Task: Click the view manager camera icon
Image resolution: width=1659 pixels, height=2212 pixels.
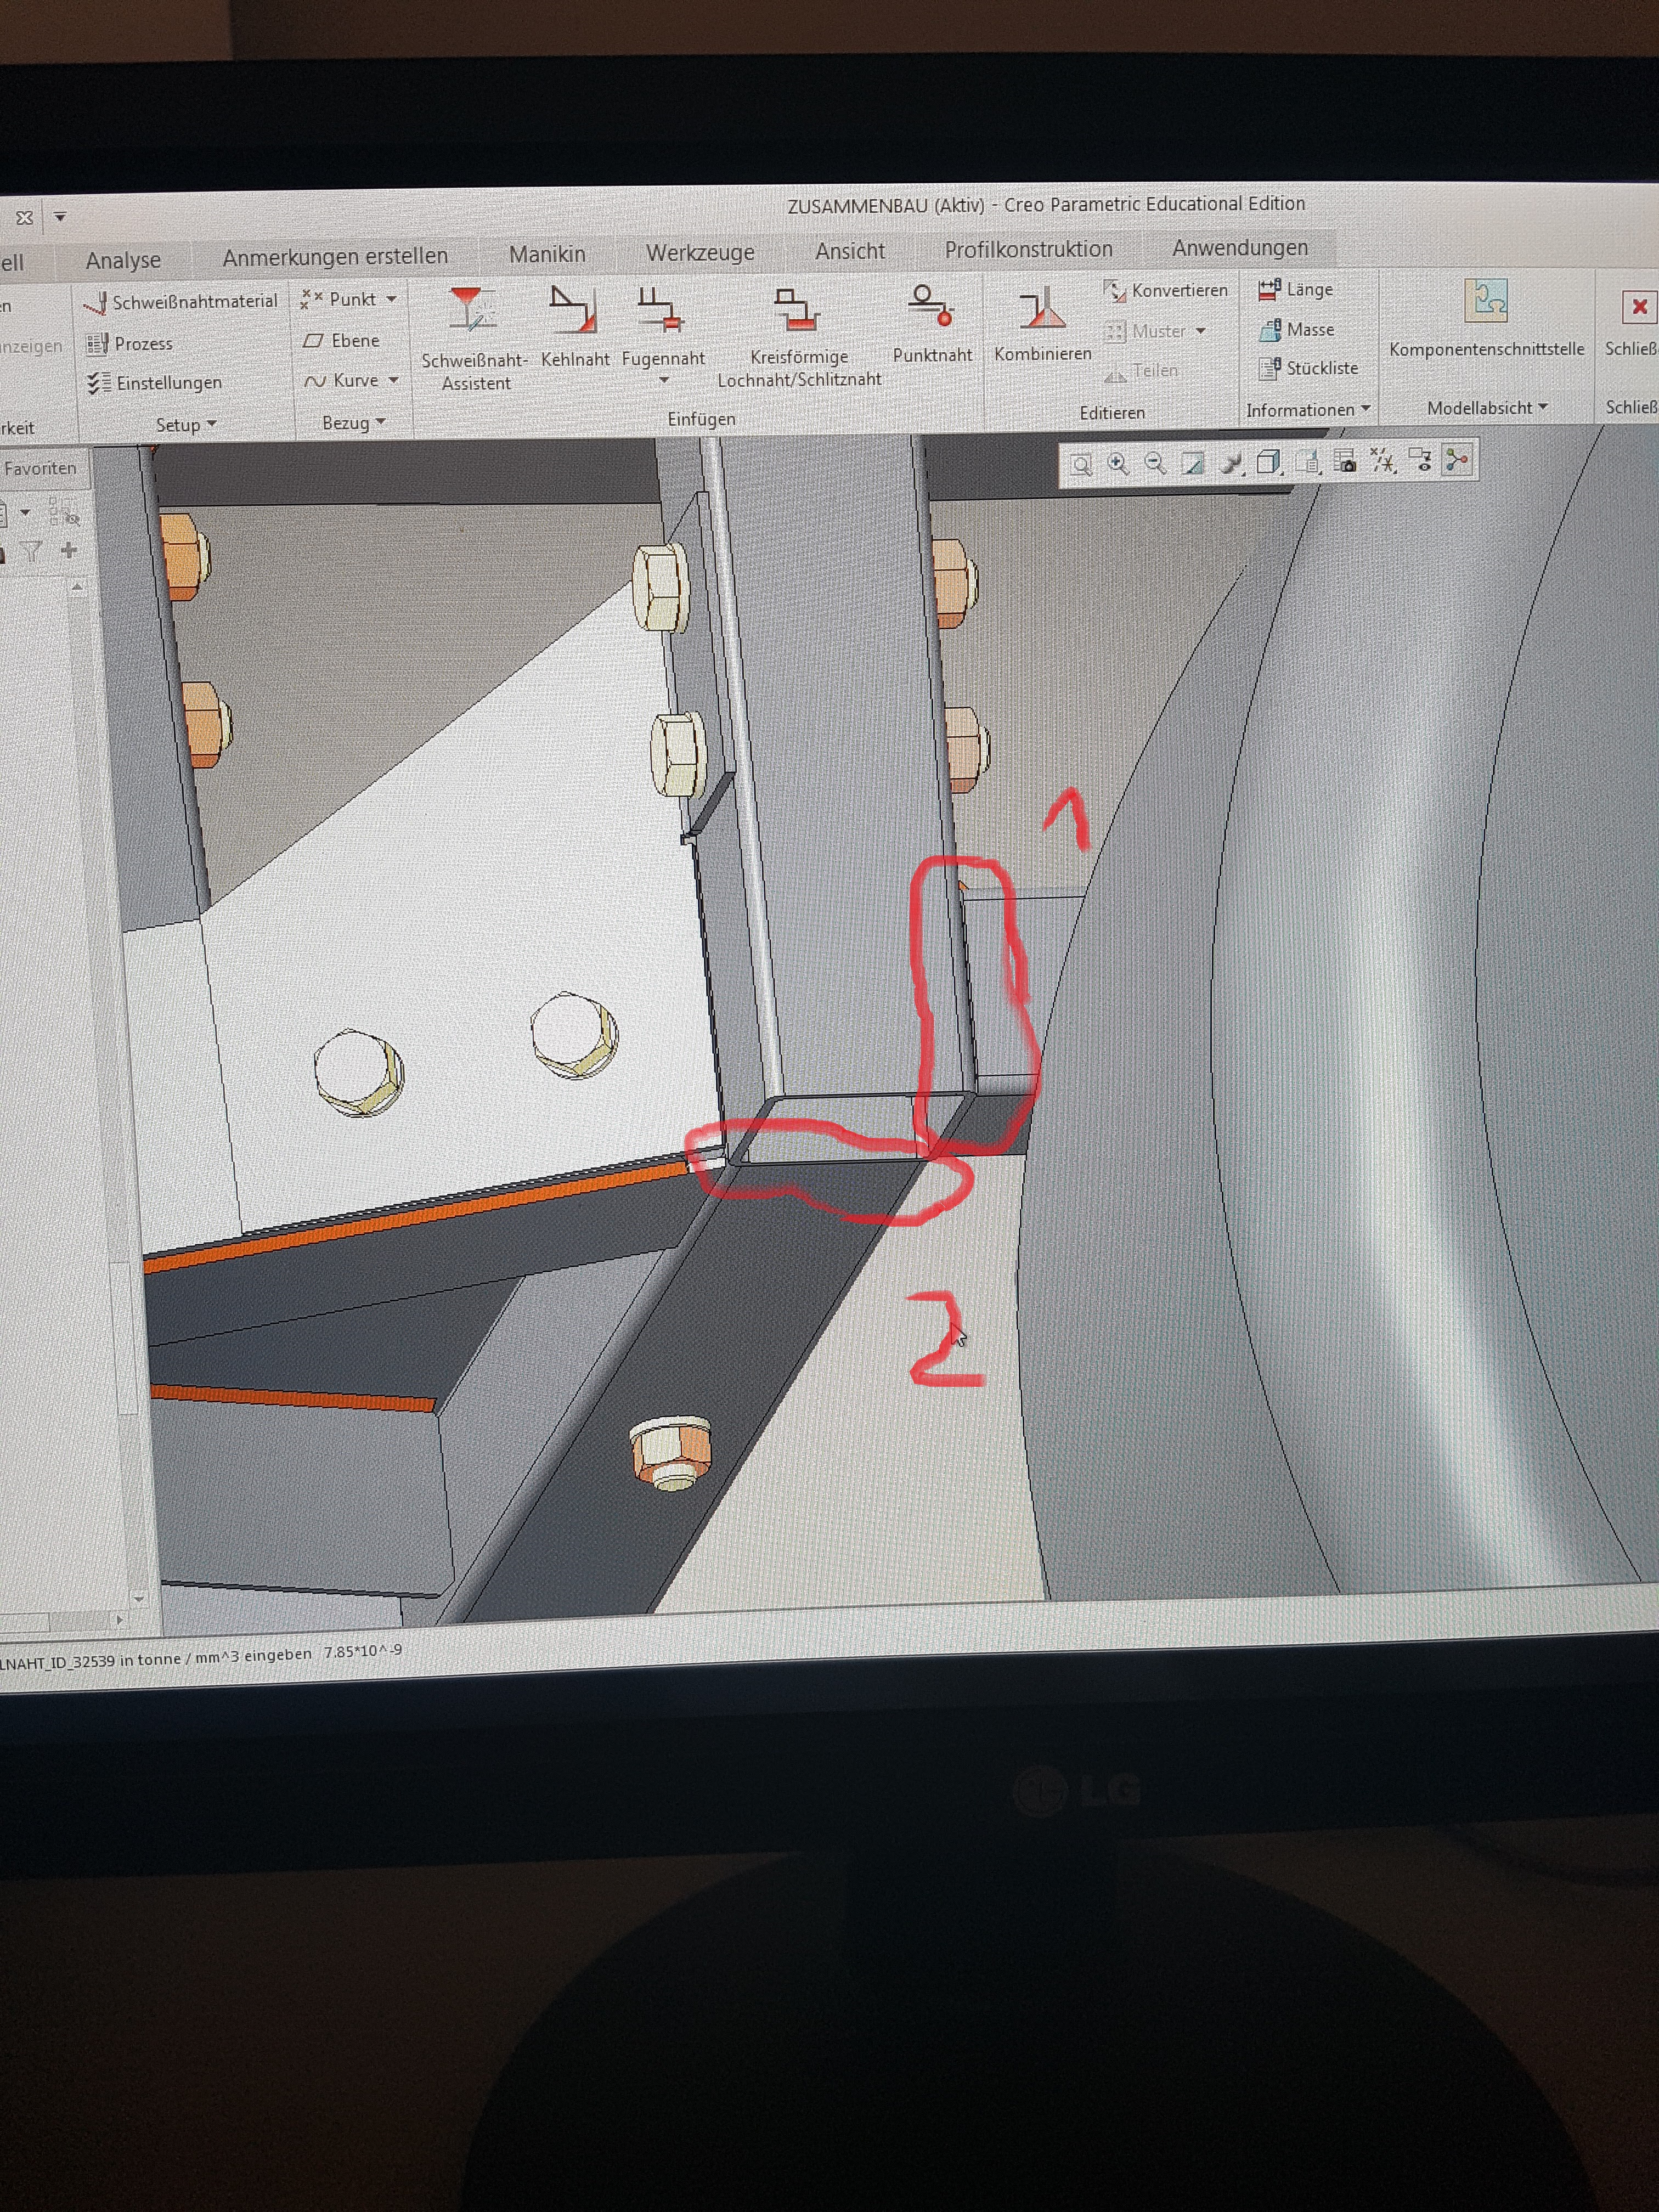Action: 1345,461
